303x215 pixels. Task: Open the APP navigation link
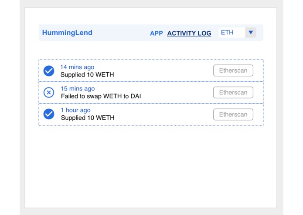pyautogui.click(x=157, y=33)
